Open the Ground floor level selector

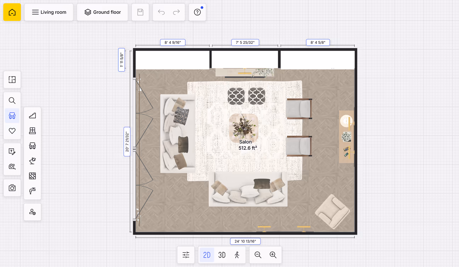[102, 12]
